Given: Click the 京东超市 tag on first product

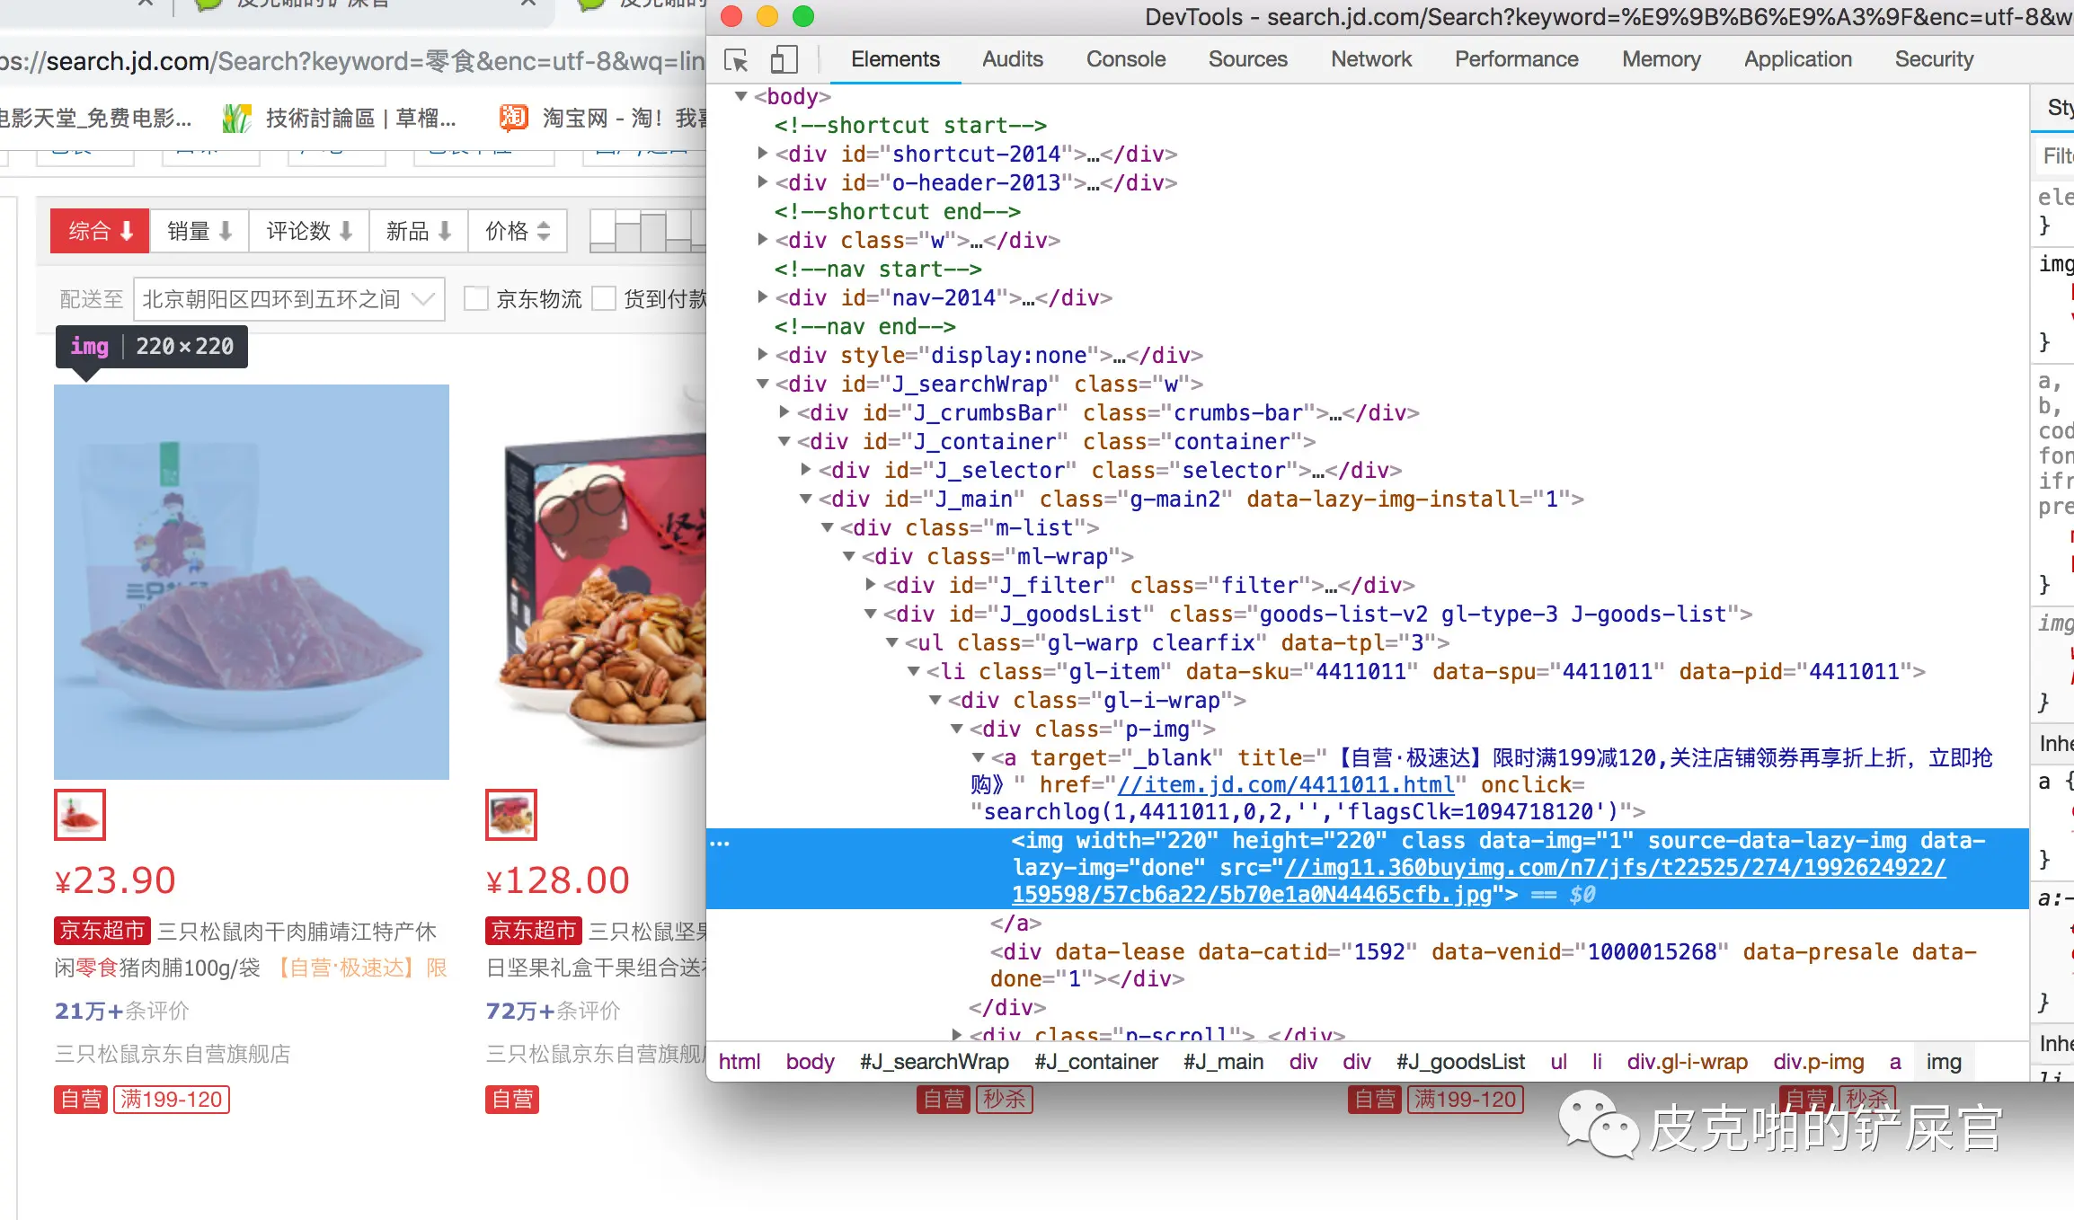Looking at the screenshot, I should pyautogui.click(x=102, y=931).
